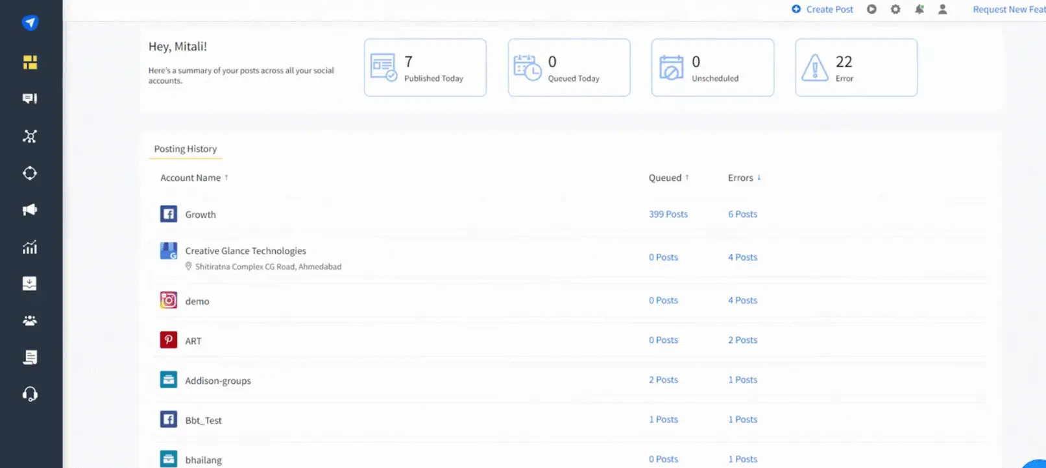Open the 7 Published Today card
Image resolution: width=1046 pixels, height=468 pixels.
[425, 67]
